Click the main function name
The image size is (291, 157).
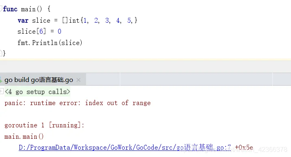28,9
